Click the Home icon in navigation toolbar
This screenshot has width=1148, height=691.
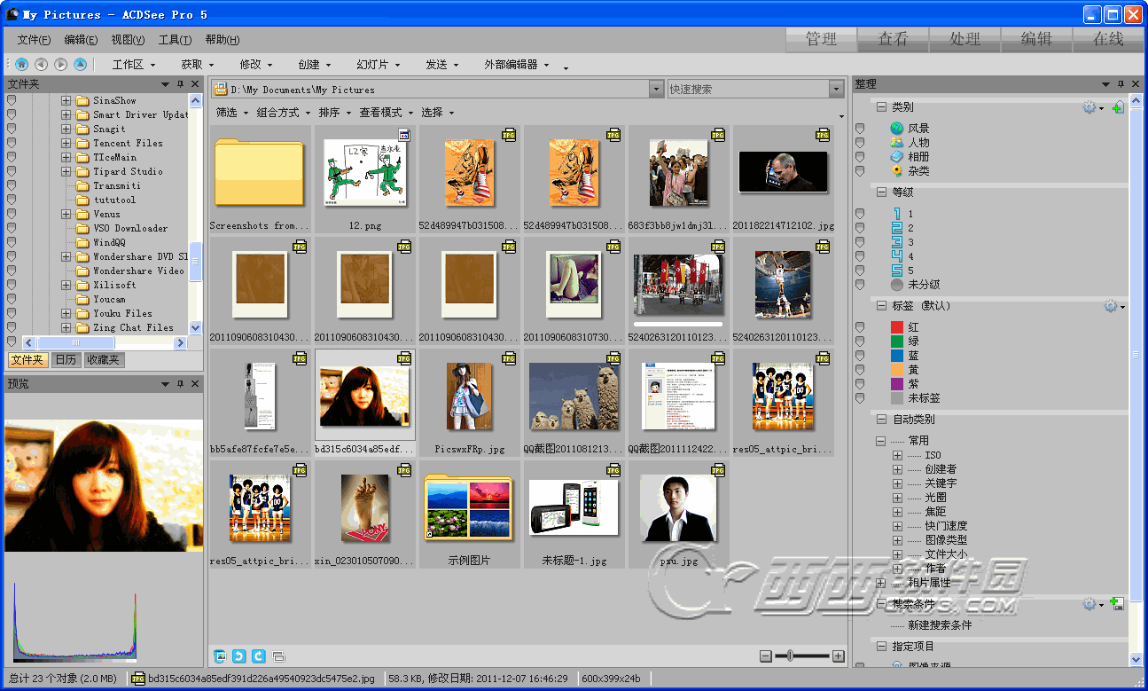coord(21,64)
